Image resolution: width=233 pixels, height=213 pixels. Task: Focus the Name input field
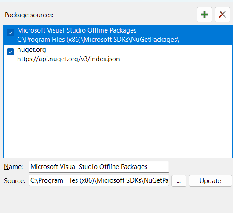pyautogui.click(x=99, y=167)
